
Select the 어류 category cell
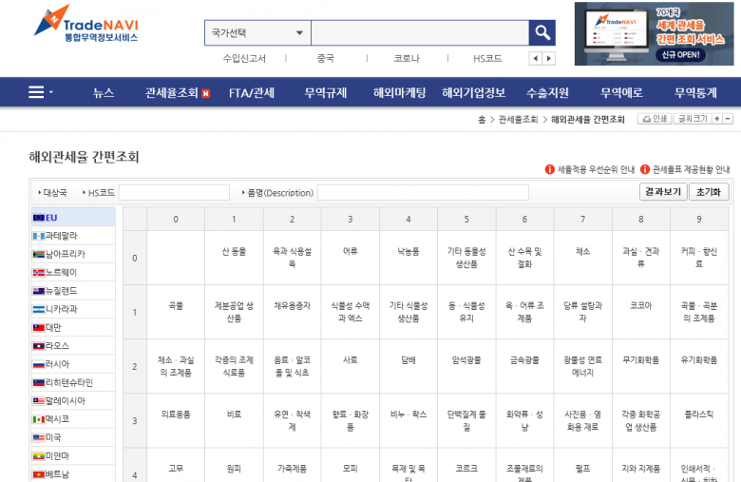coord(351,258)
